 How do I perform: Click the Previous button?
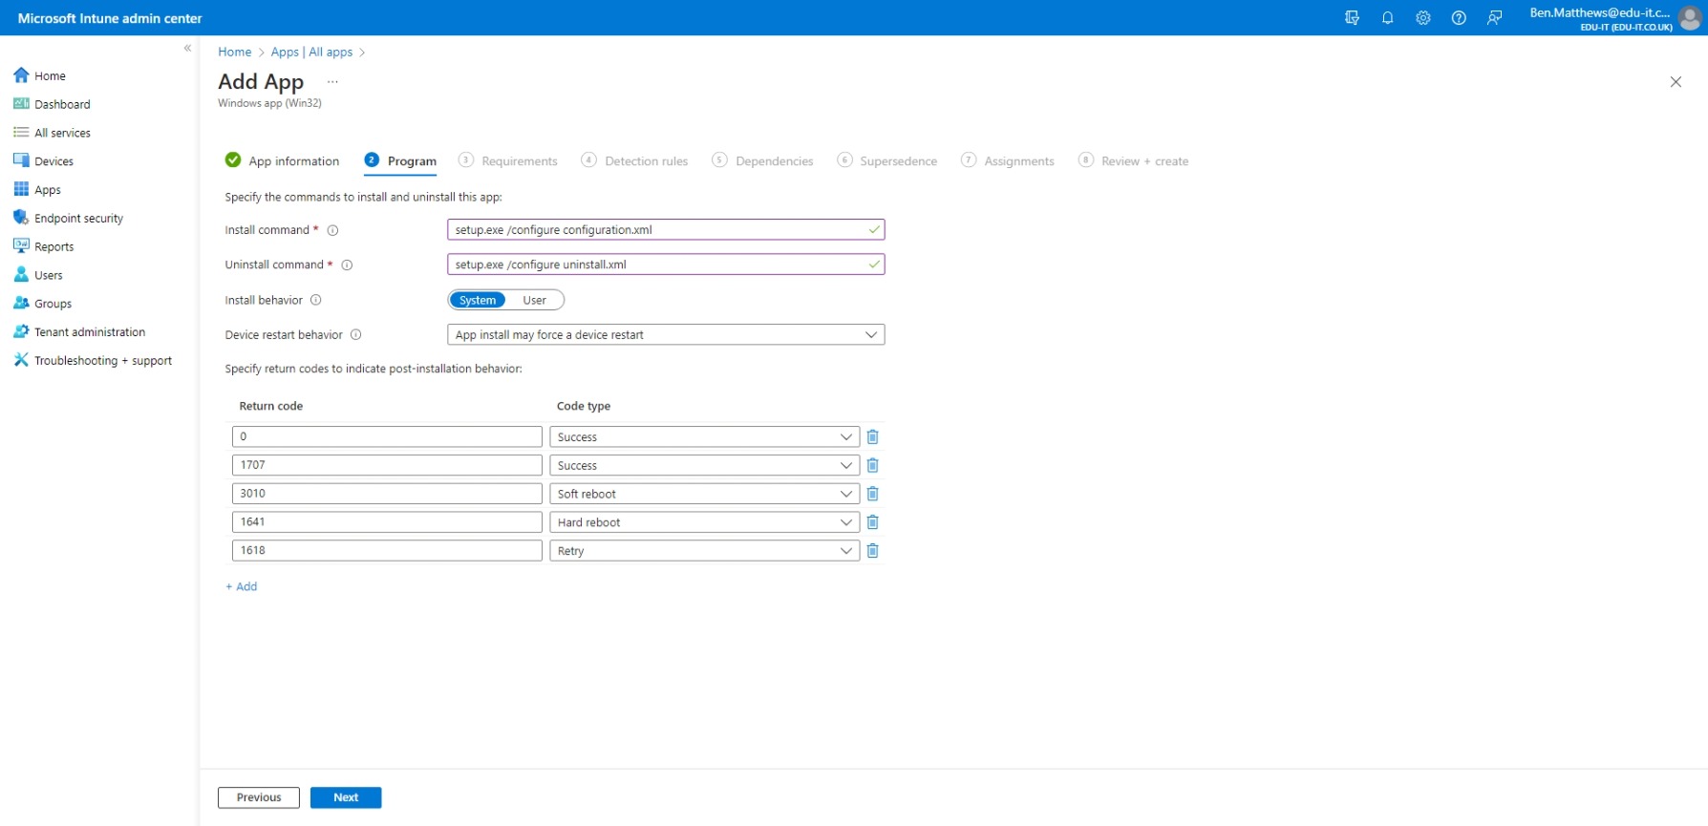pos(259,797)
